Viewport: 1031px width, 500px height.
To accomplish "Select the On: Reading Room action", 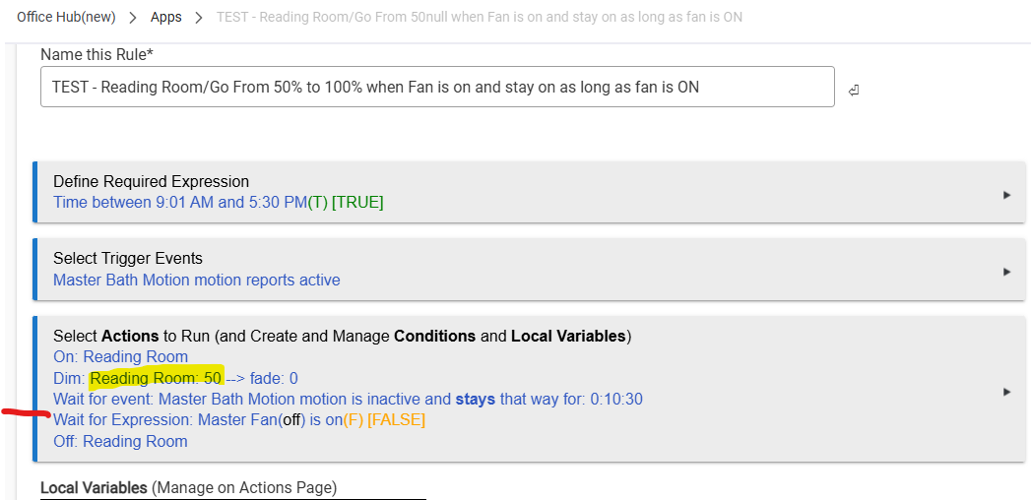I will pyautogui.click(x=120, y=357).
